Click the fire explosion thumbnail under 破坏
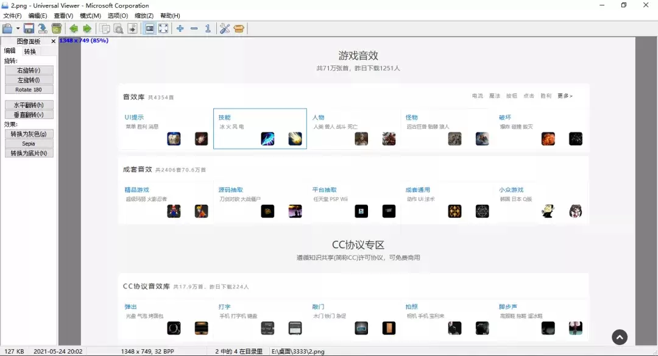The height and width of the screenshot is (356, 658). [548, 138]
